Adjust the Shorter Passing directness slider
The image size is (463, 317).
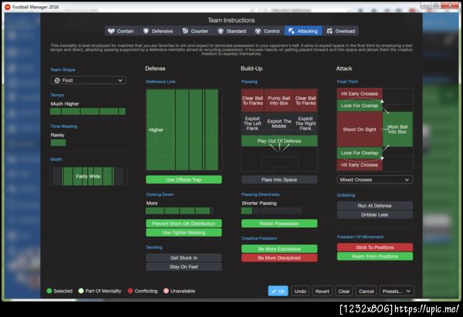pos(272,211)
